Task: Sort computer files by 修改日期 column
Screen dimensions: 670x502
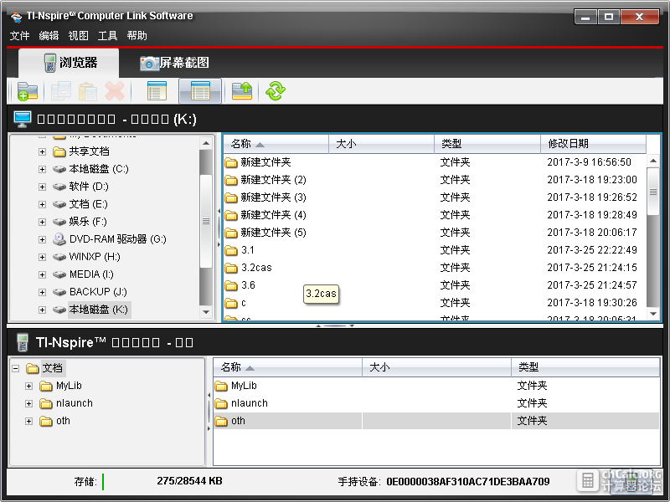Action: pos(593,144)
